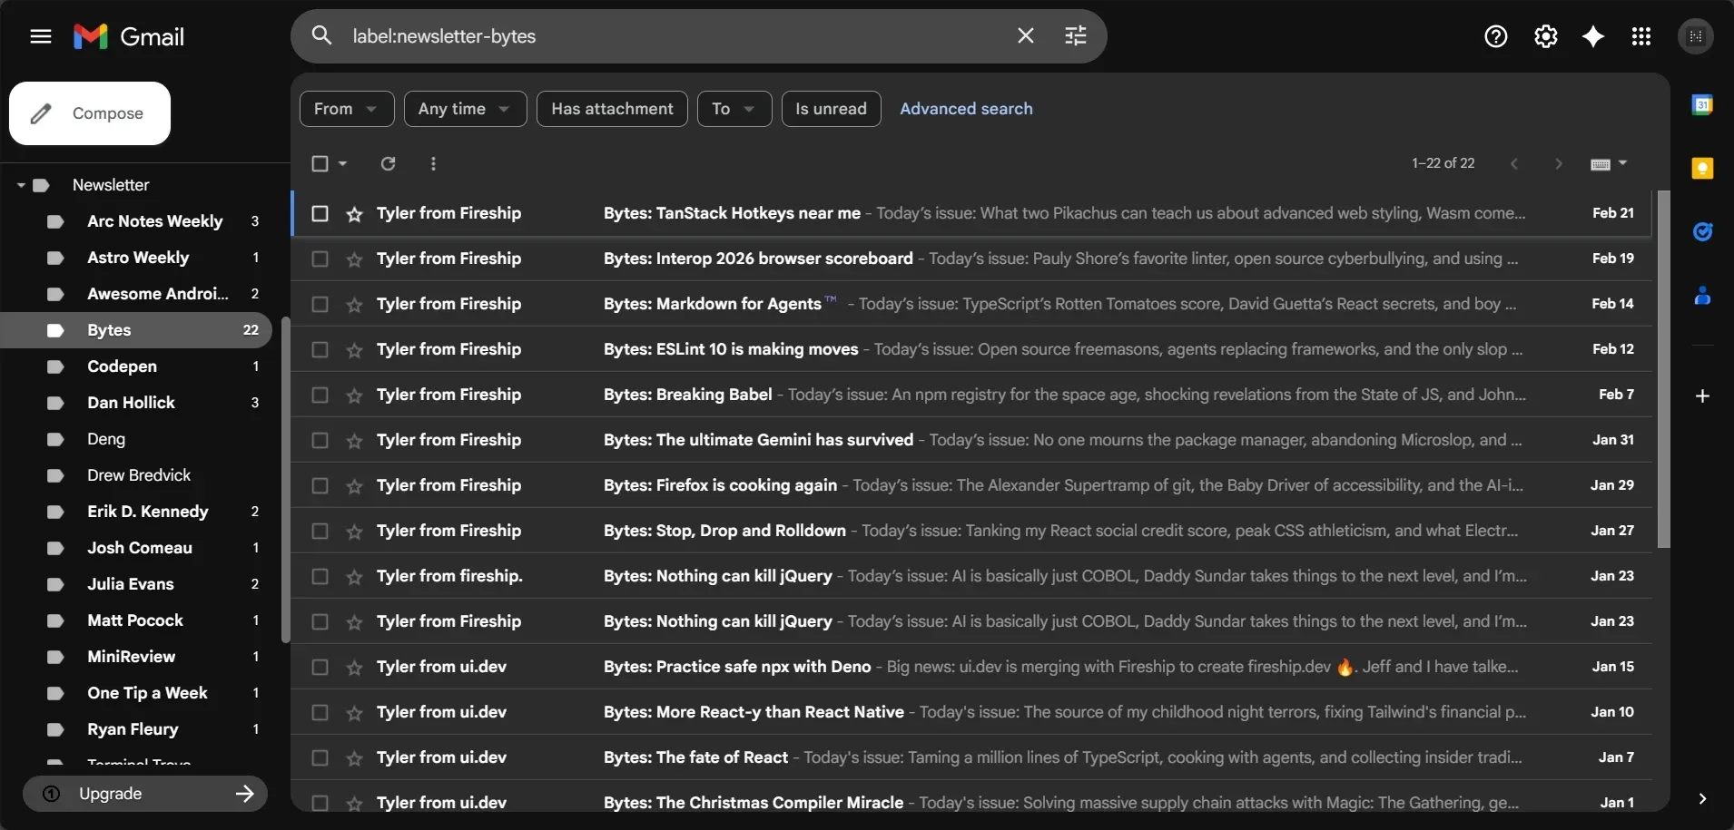Viewport: 1734px width, 830px height.
Task: Refresh the message list
Action: [x=388, y=163]
